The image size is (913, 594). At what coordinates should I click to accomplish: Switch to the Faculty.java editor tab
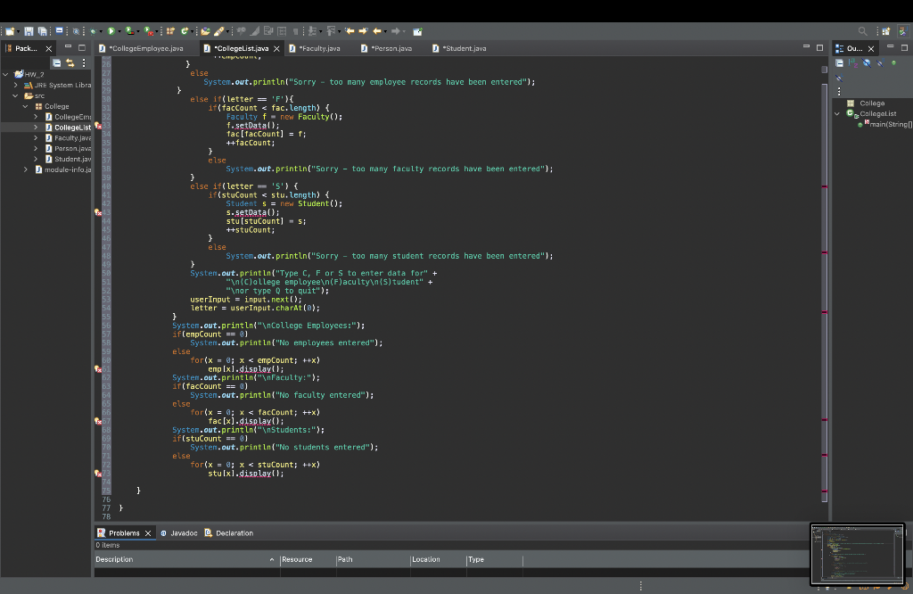pos(318,48)
